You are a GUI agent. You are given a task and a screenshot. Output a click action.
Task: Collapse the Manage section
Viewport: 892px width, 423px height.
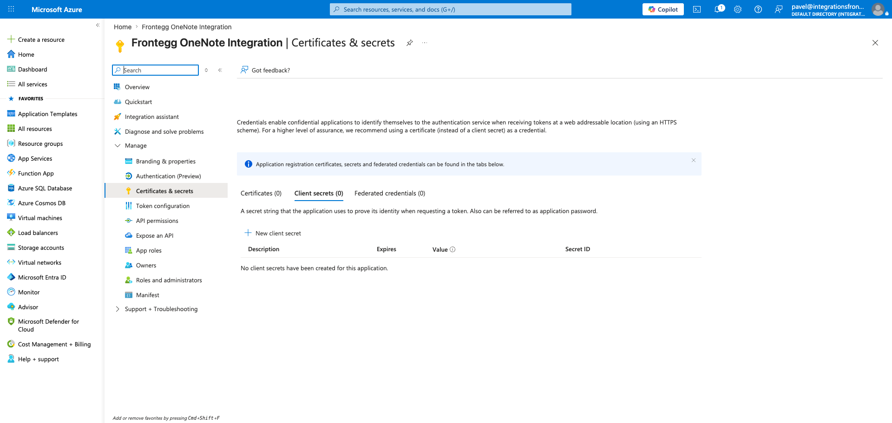pos(118,145)
